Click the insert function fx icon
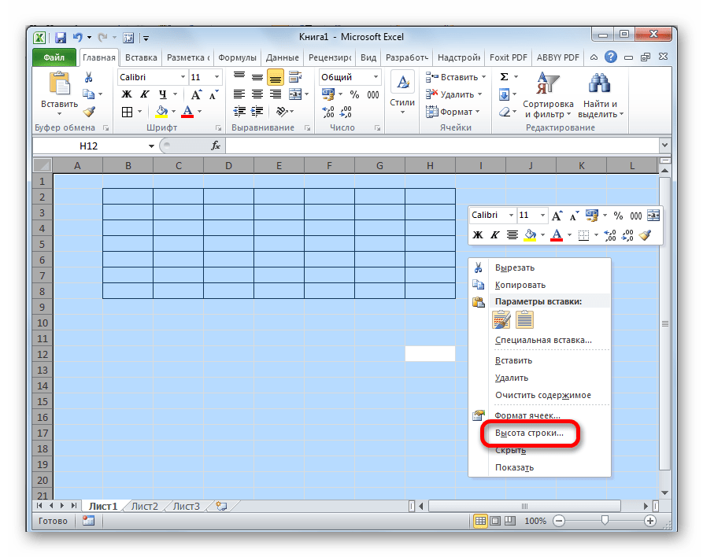This screenshot has width=703, height=557. click(216, 146)
